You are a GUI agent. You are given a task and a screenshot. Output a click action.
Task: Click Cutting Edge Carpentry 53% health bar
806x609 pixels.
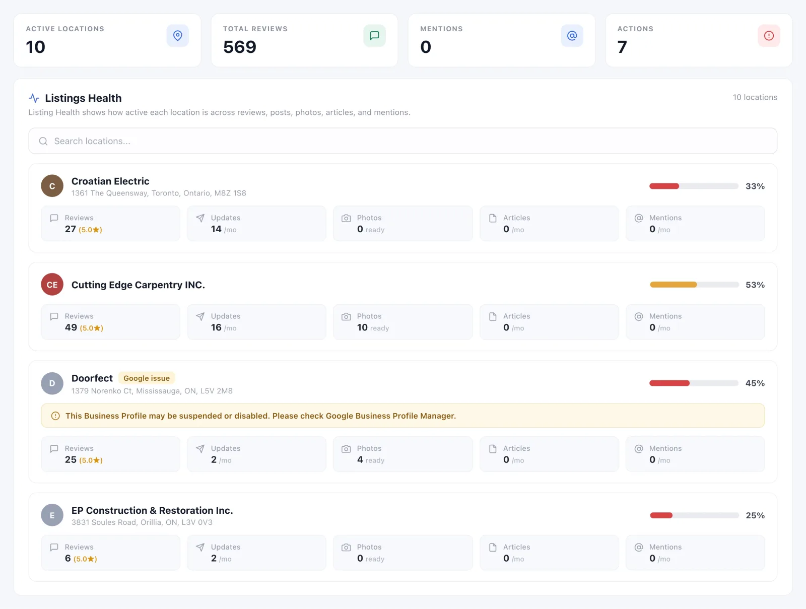694,285
